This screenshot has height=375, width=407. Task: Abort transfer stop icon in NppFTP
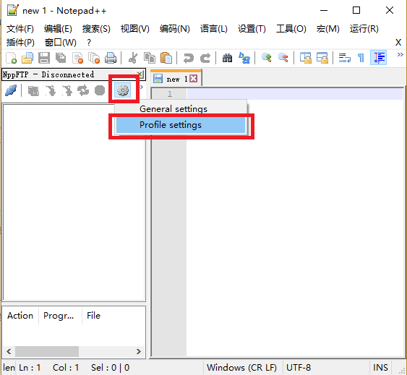pyautogui.click(x=100, y=90)
